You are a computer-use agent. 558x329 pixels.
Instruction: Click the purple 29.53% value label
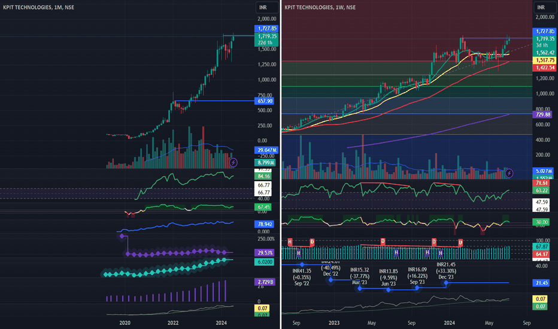pyautogui.click(x=265, y=253)
